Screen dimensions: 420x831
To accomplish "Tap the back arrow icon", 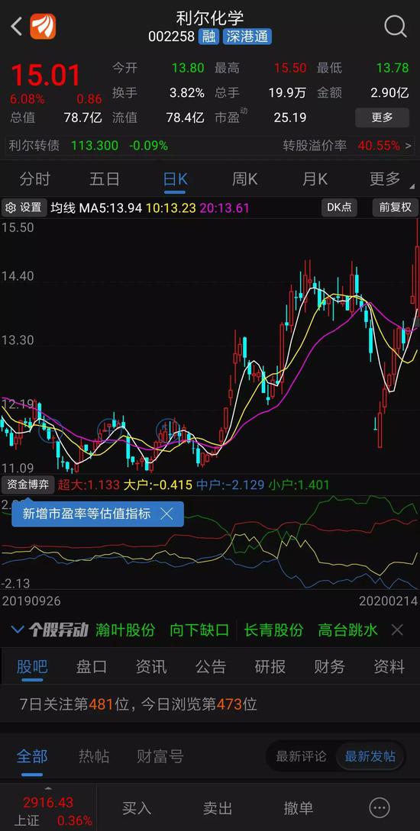I will coord(17,26).
